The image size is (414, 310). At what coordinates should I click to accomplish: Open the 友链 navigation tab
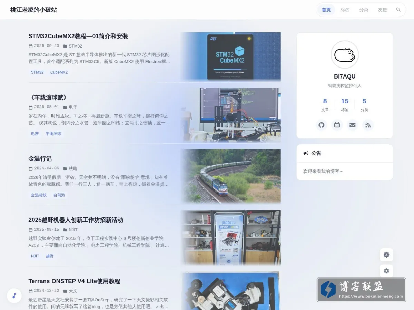pyautogui.click(x=382, y=10)
